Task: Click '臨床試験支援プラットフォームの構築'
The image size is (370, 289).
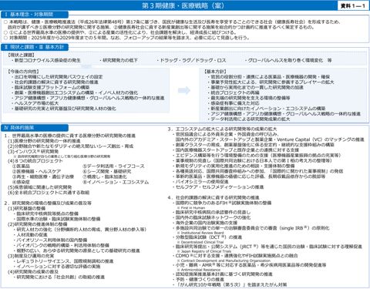Action: 52,87
